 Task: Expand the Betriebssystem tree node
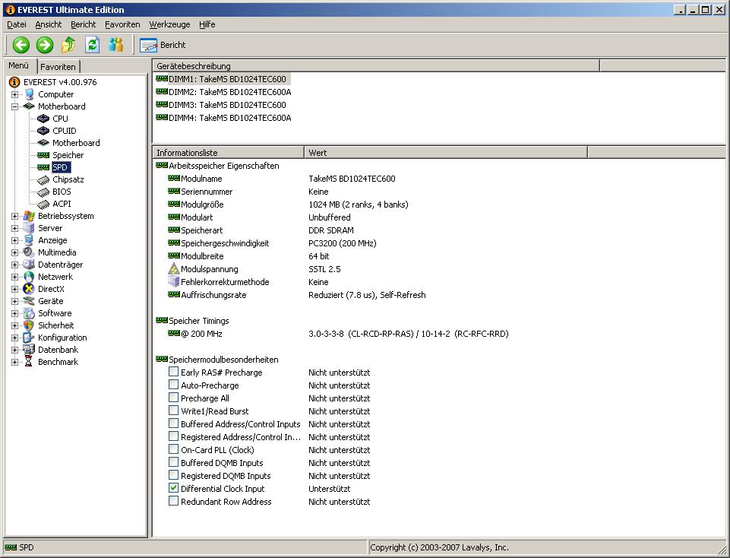coord(15,216)
